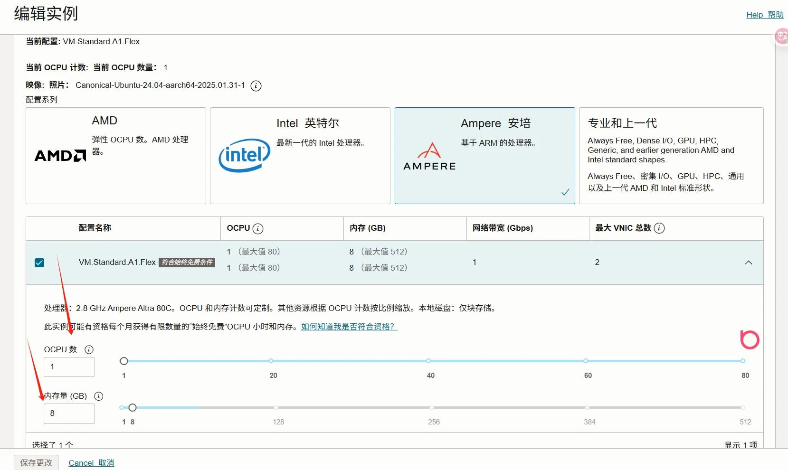Show info for 内存量 (GB) field
The height and width of the screenshot is (470, 788).
pyautogui.click(x=99, y=396)
